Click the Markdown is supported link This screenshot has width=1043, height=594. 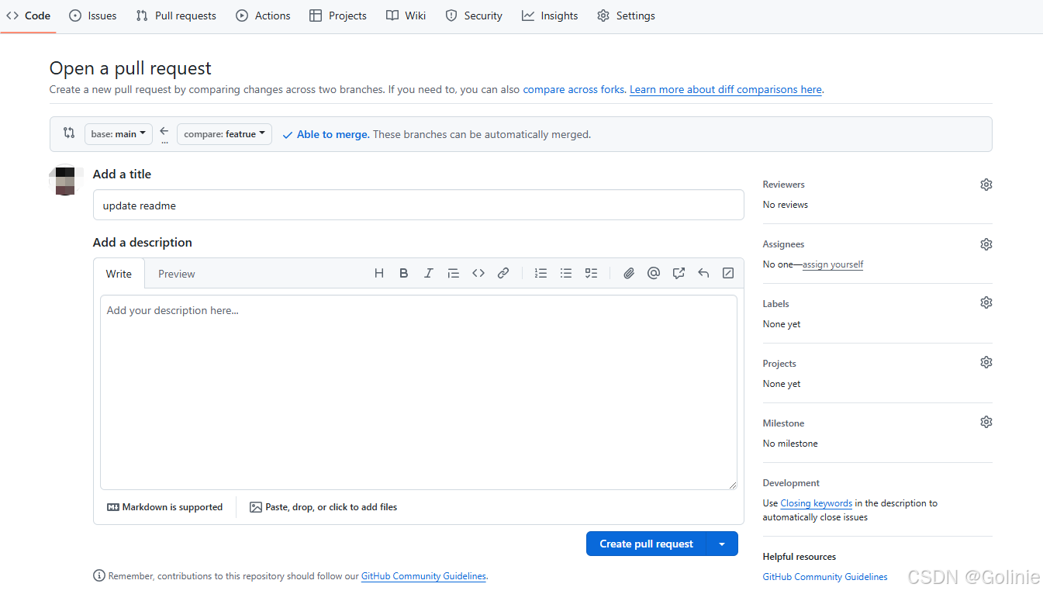pos(164,507)
